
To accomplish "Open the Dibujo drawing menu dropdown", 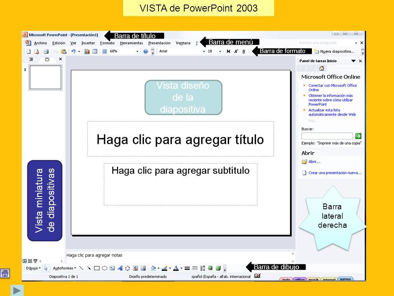I will pyautogui.click(x=33, y=268).
